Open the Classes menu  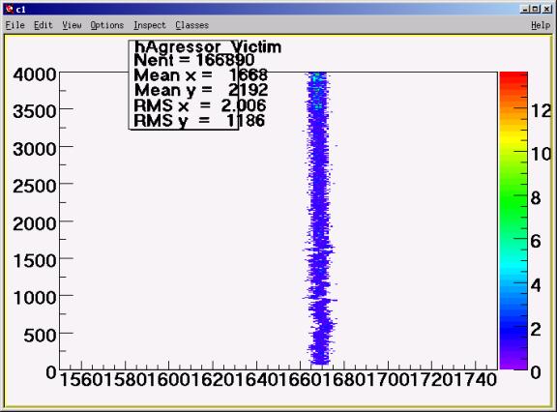coord(191,25)
